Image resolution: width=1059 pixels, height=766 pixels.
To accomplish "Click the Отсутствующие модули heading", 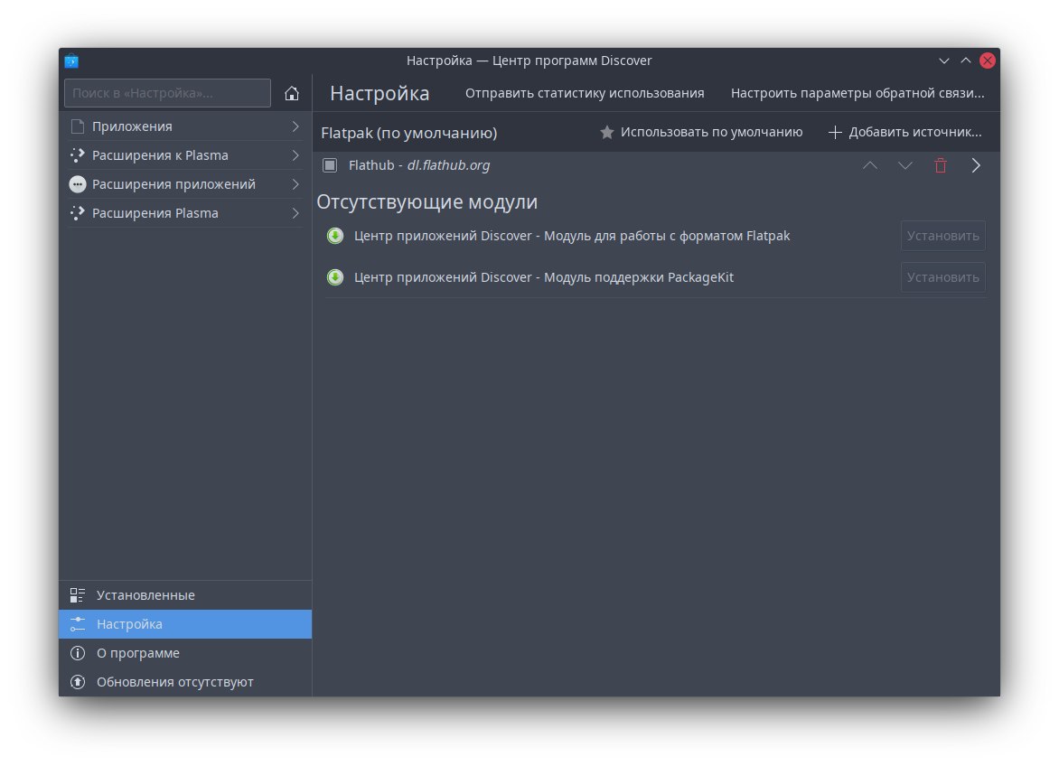I will point(426,201).
